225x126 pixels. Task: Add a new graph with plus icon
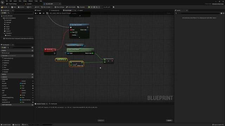pos(32,50)
